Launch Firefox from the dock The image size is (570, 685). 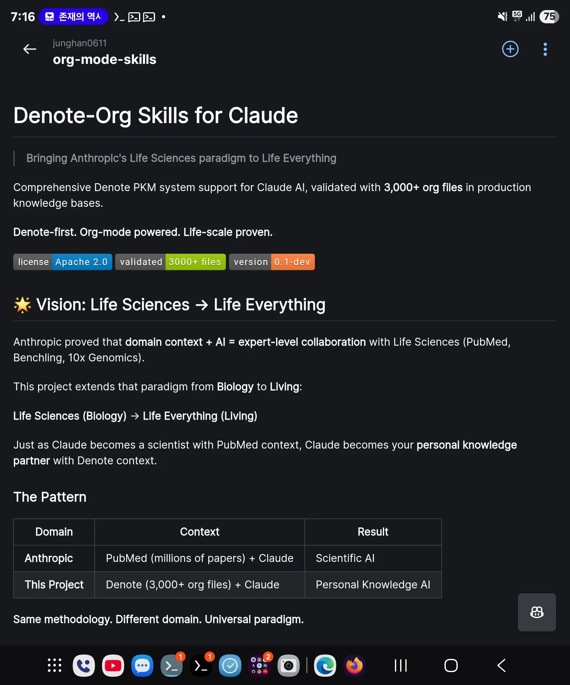[x=354, y=665]
